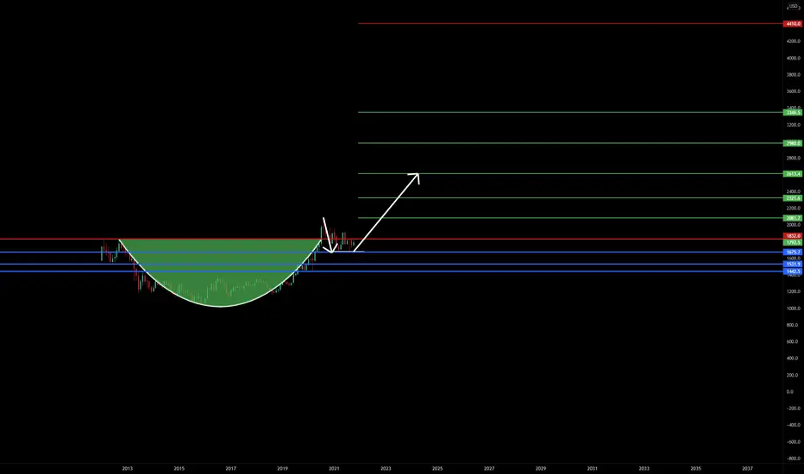
Task: Click the 3600.0 price scale tick
Action: (x=794, y=91)
